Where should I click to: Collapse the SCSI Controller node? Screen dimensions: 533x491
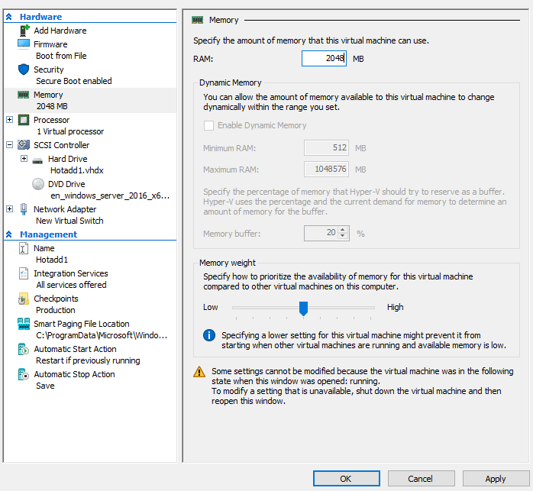(9, 145)
